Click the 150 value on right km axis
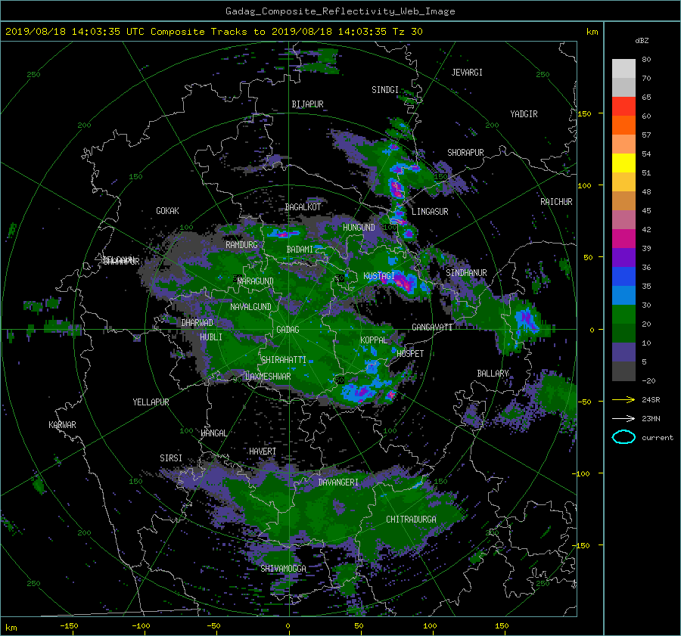Image resolution: width=681 pixels, height=636 pixels. [584, 113]
